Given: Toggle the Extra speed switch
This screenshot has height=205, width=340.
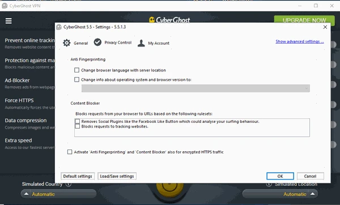Looking at the screenshot, I should (x=334, y=144).
